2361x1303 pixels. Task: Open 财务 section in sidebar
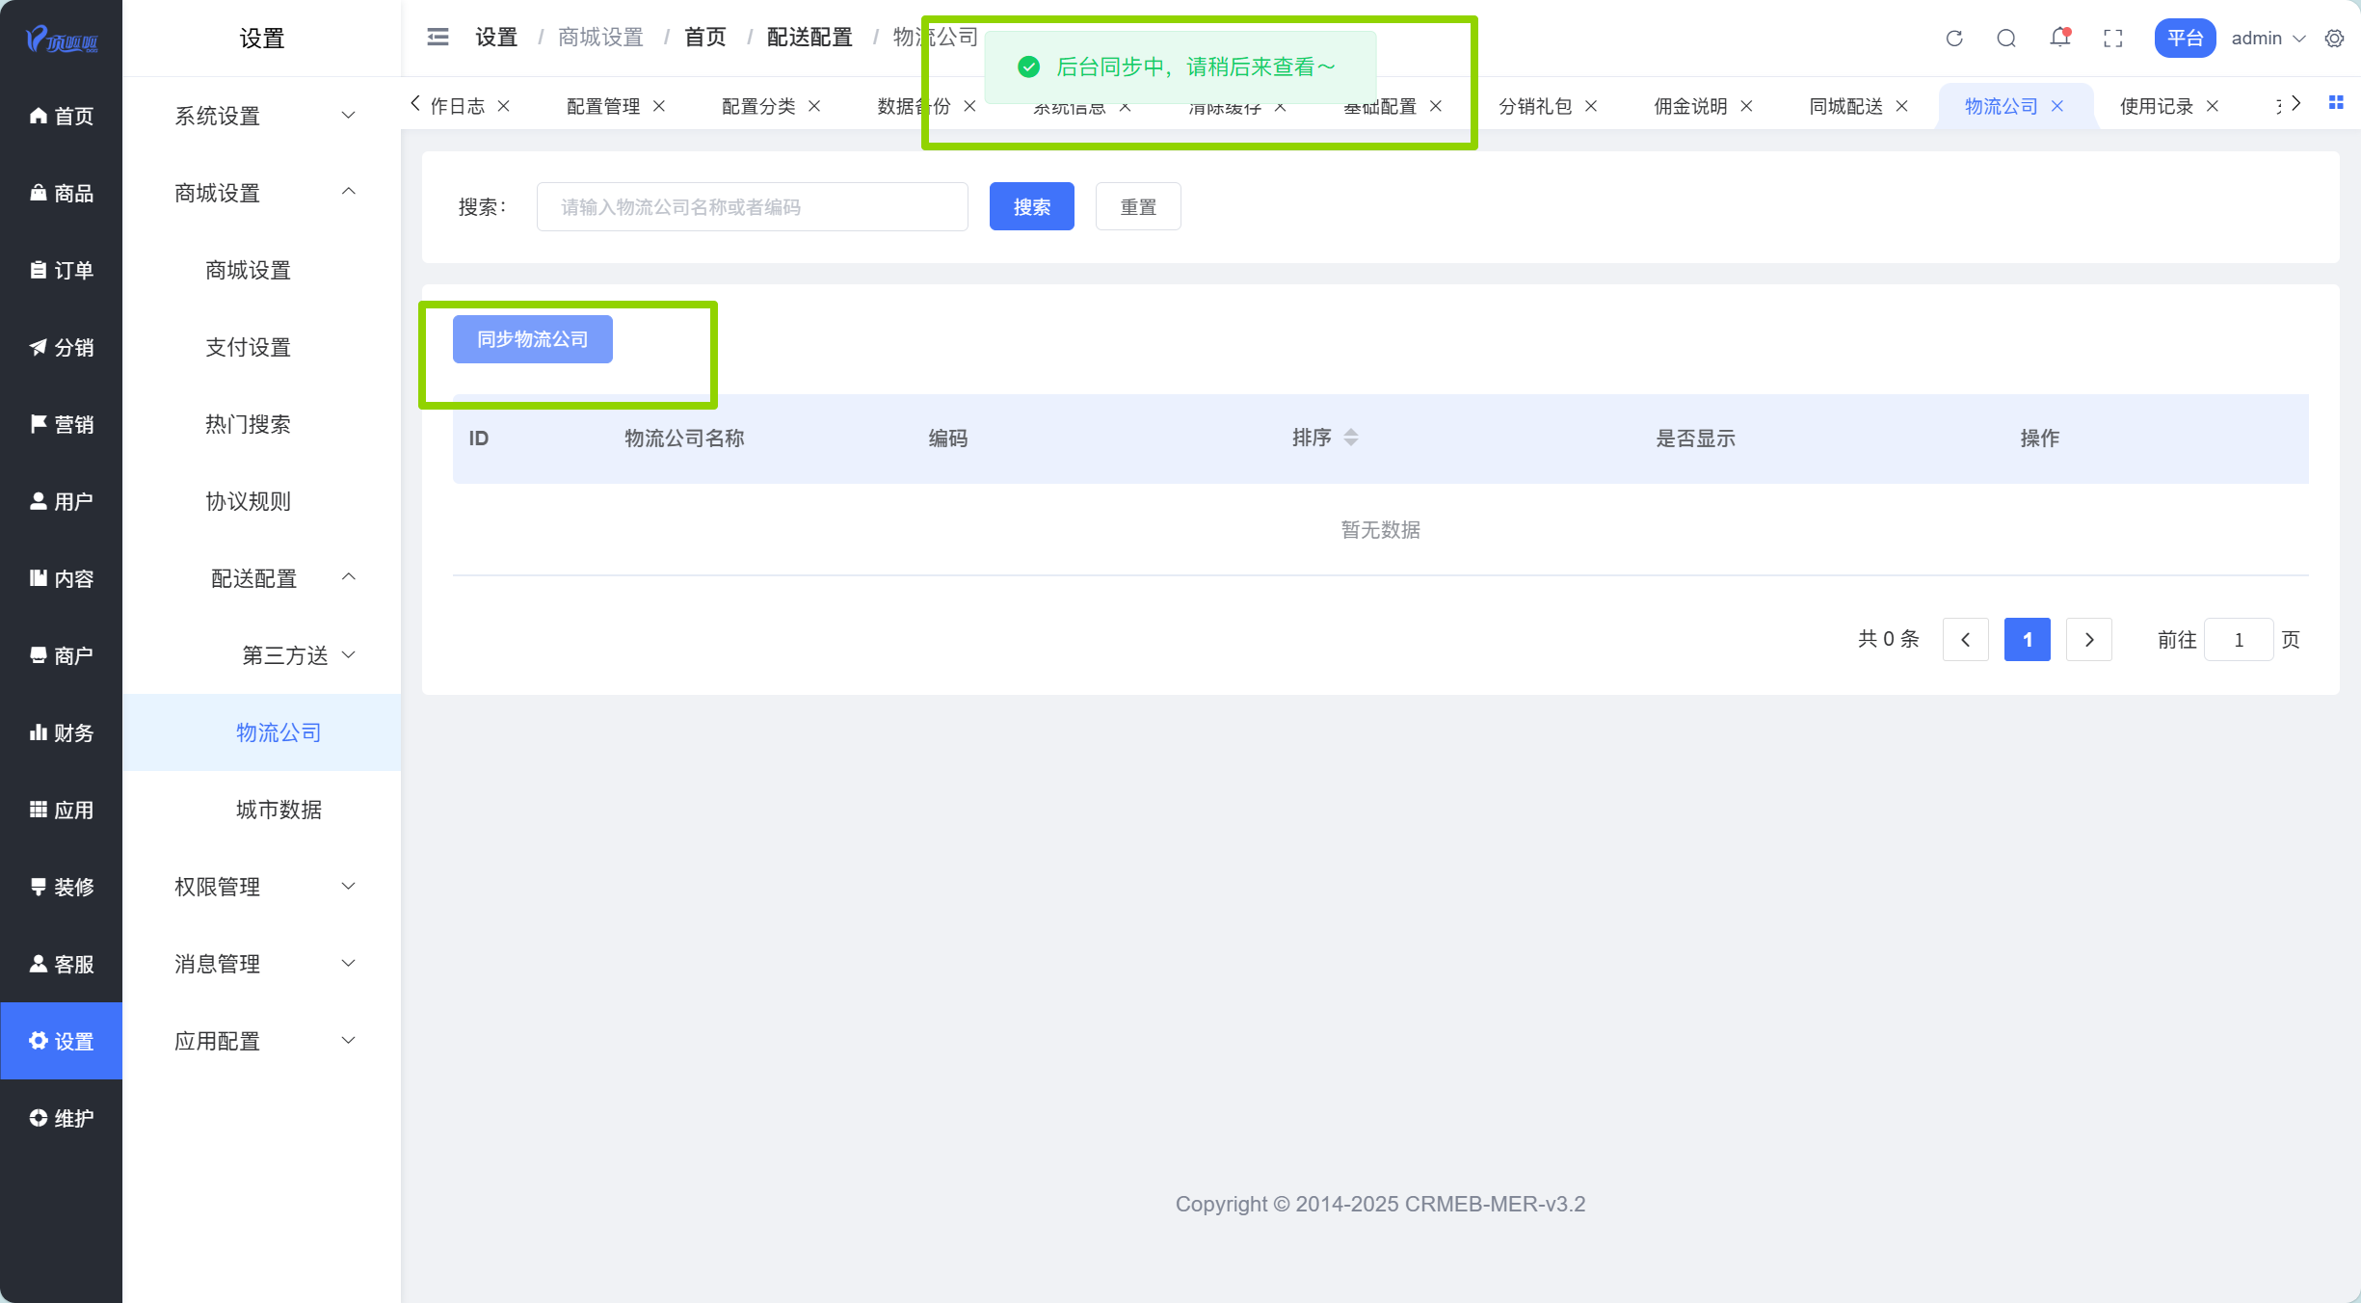tap(62, 733)
